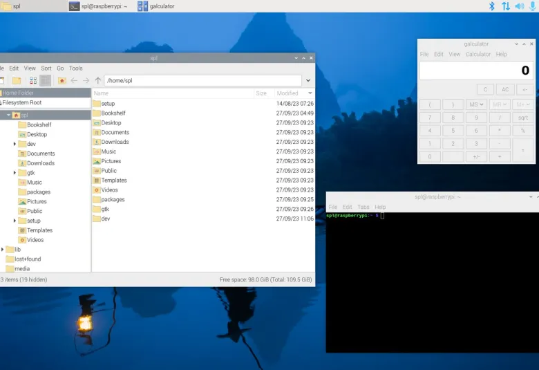Open the network status tray icon
Screen dimensions: 539x370
[506, 6]
